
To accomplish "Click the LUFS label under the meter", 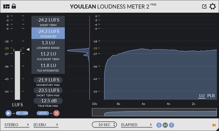I will (17, 105).
